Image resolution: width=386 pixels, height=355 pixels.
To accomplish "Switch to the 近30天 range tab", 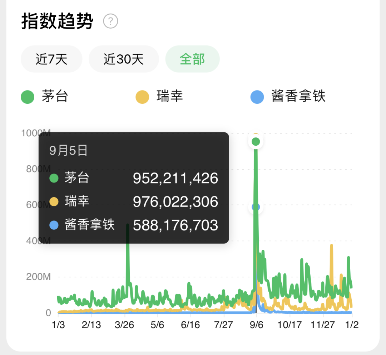I will pos(124,59).
